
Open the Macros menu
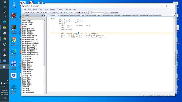pos(53,9)
